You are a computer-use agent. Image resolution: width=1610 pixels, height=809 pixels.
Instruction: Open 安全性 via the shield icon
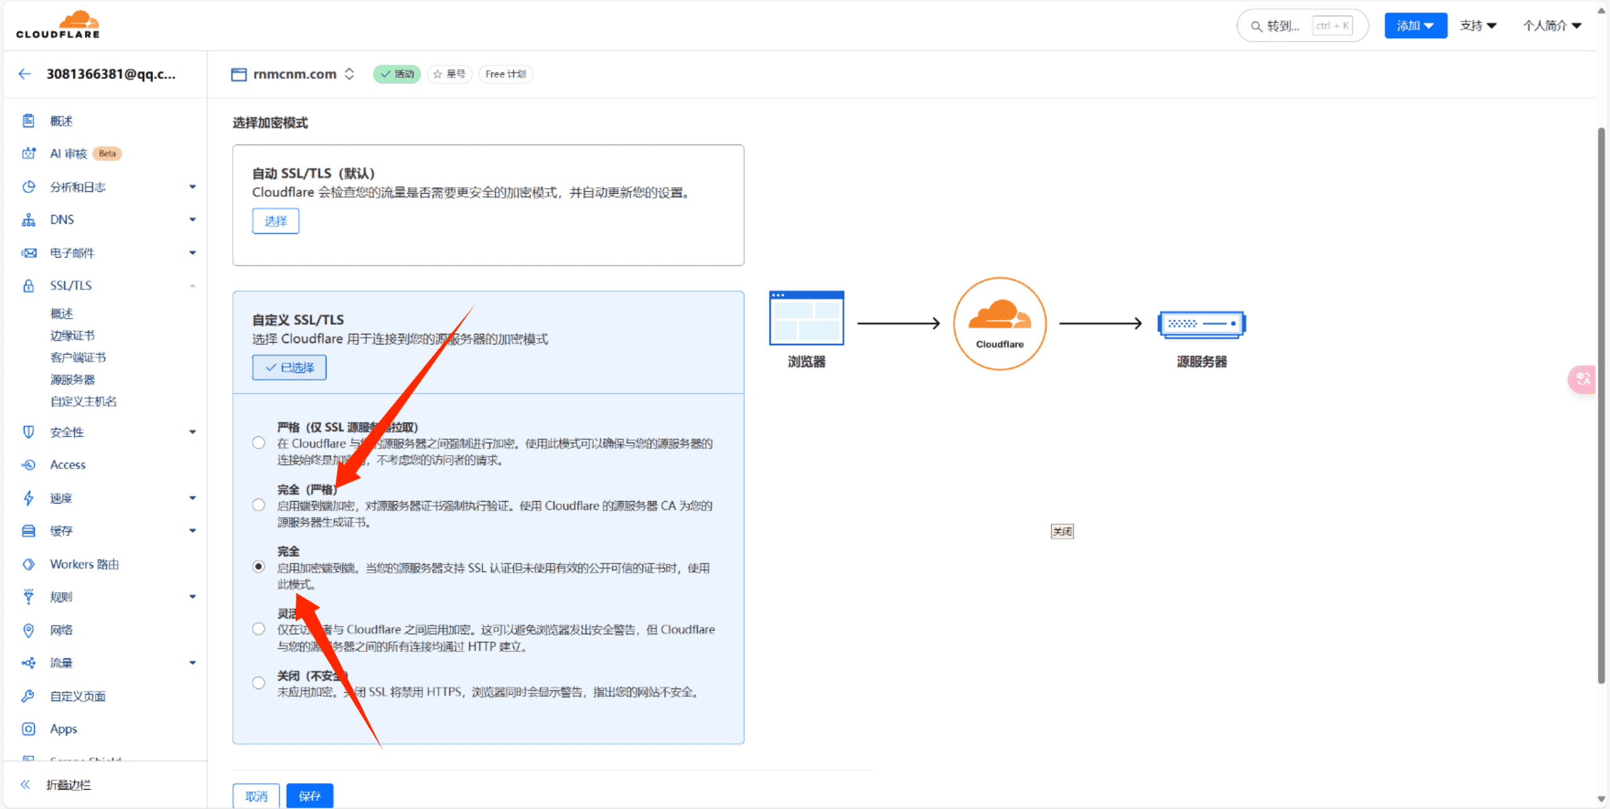[28, 432]
